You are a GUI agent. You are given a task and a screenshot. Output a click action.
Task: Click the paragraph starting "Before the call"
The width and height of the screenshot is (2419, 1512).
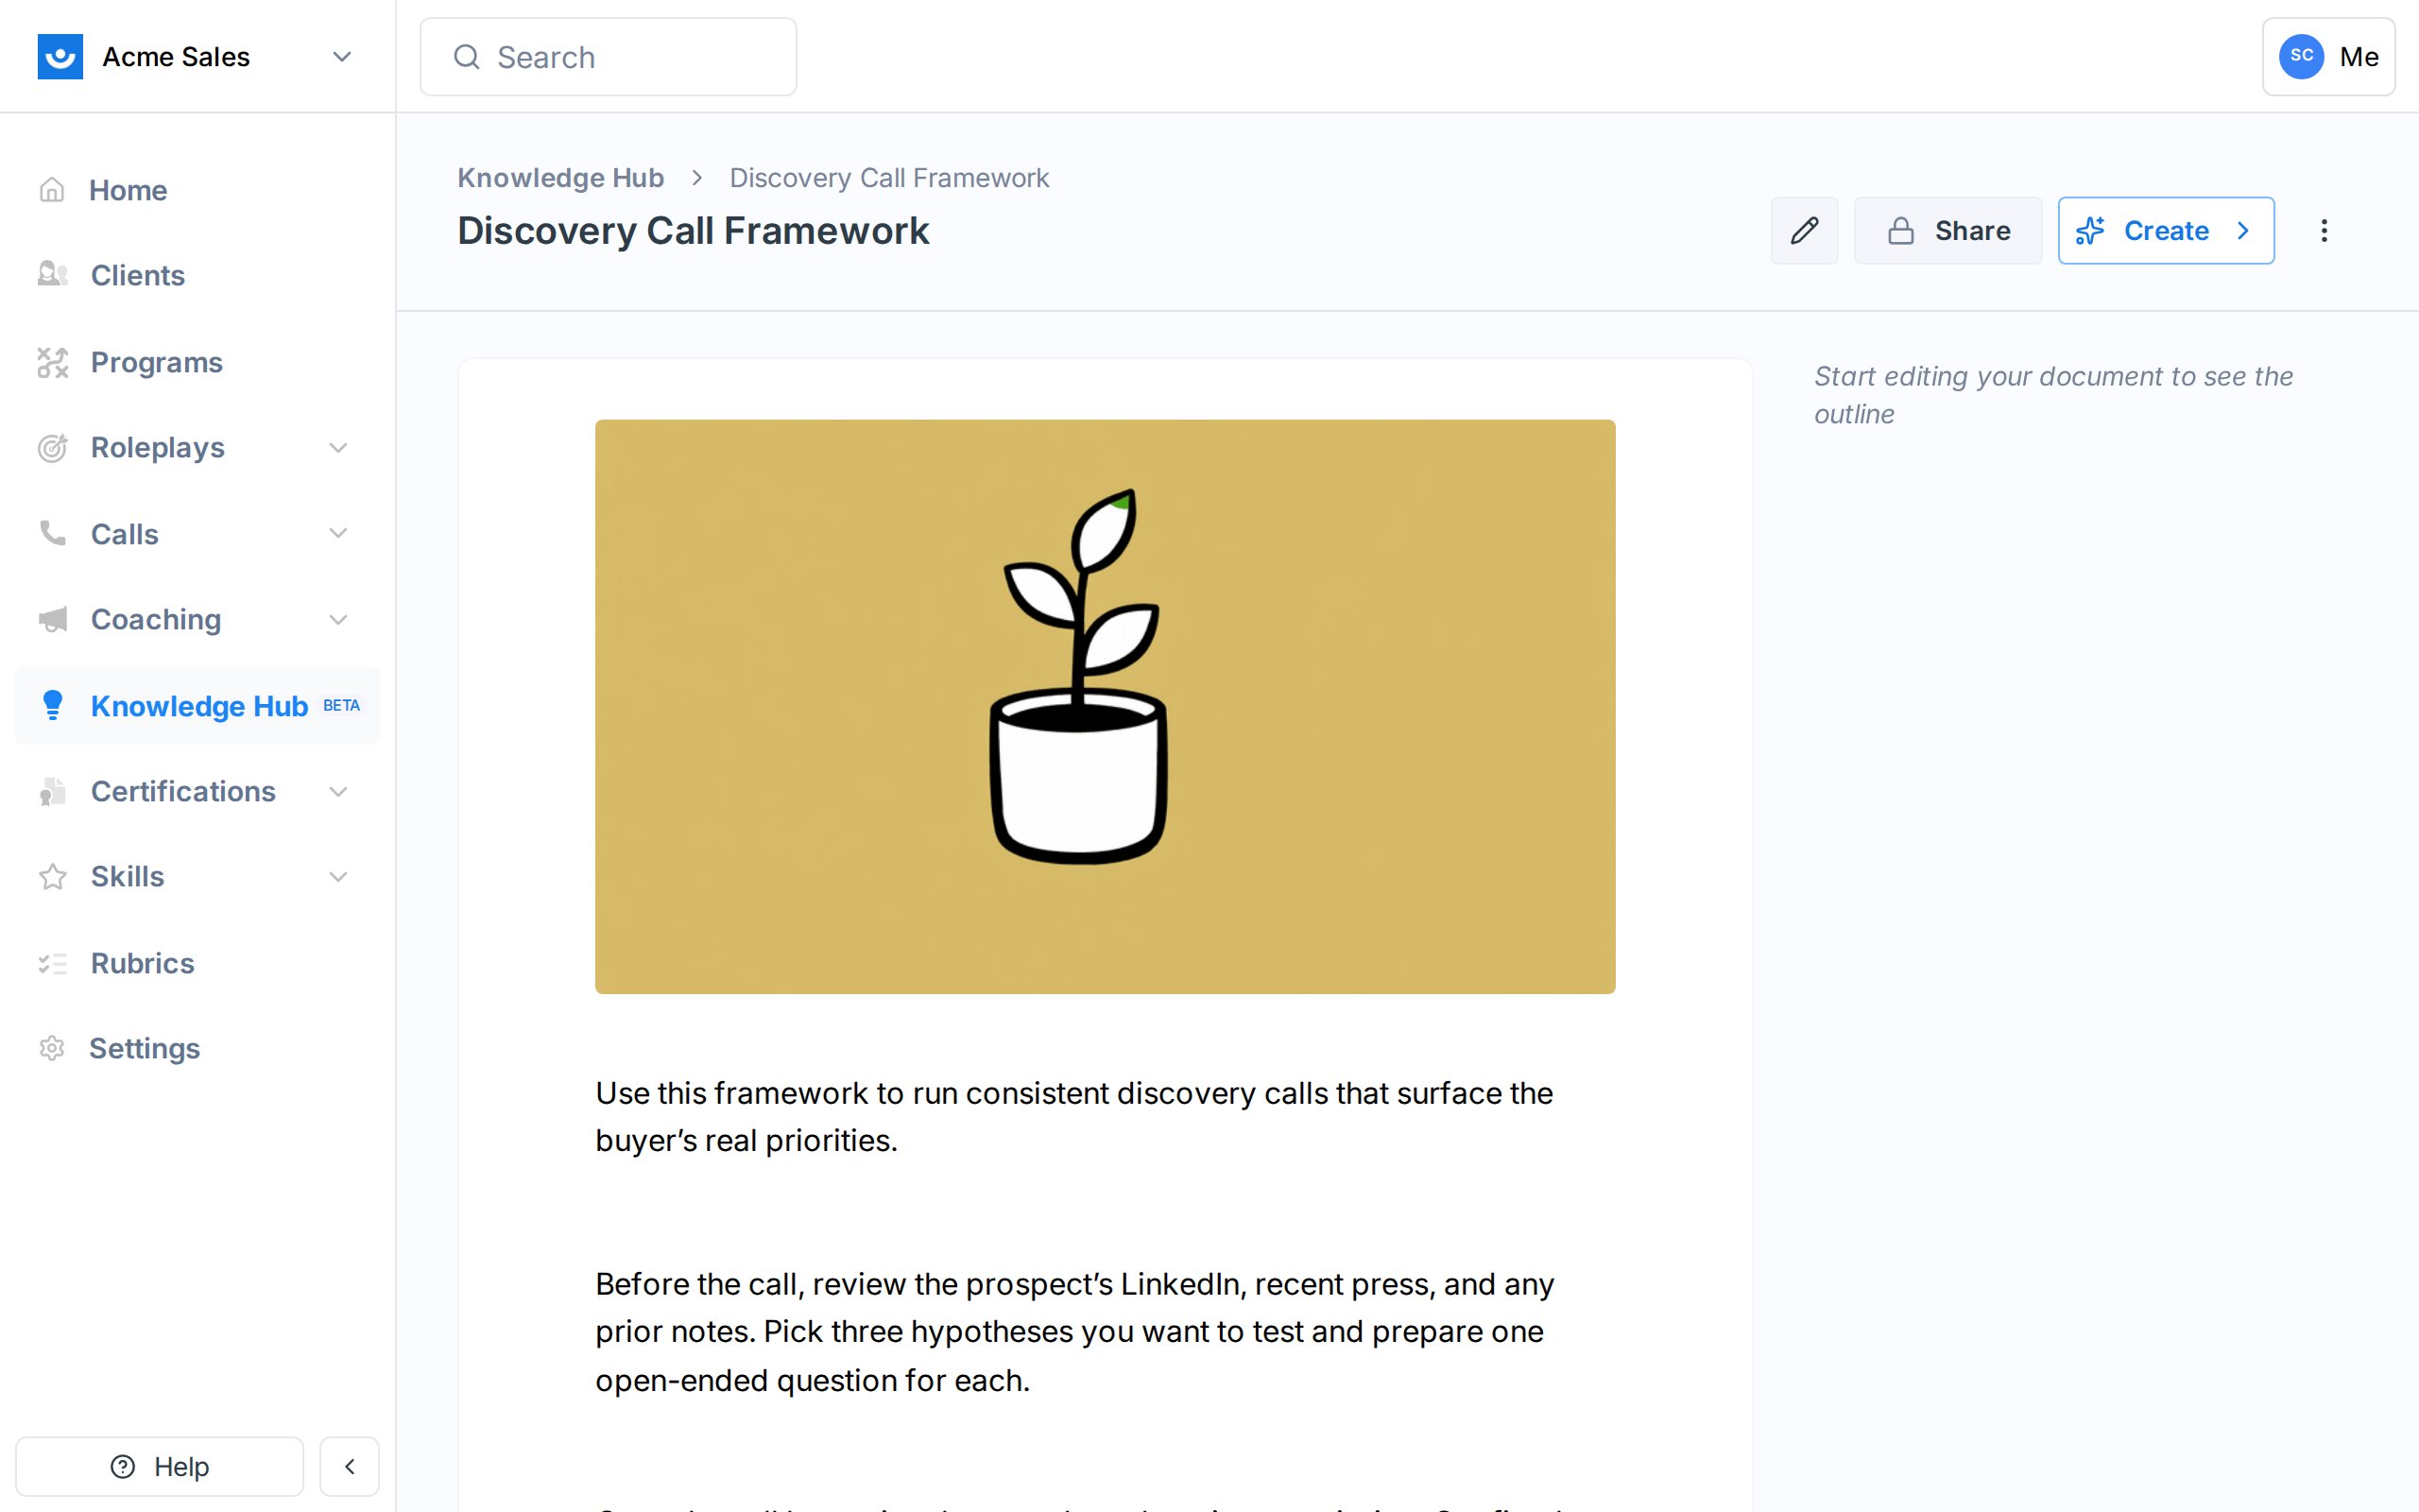click(1074, 1332)
